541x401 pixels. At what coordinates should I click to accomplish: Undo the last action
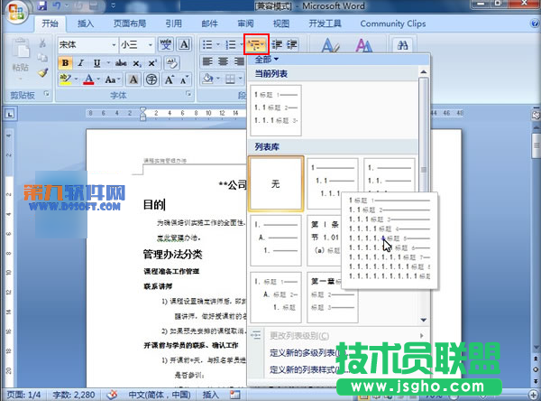(57, 5)
